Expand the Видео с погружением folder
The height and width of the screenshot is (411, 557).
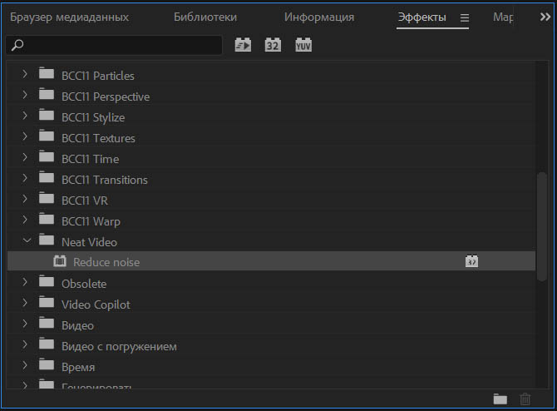pyautogui.click(x=24, y=344)
